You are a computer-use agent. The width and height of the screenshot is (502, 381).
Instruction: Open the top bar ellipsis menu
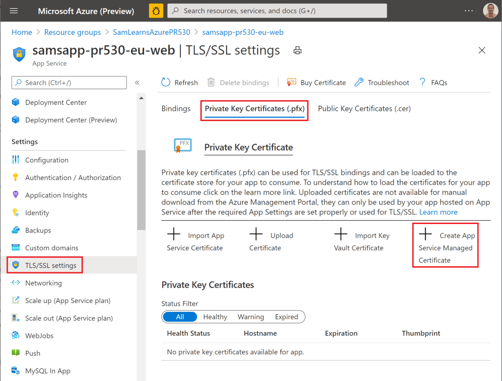tap(469, 11)
